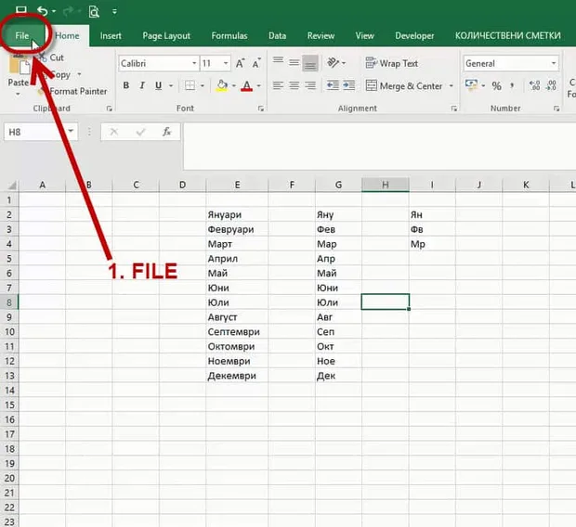Click Merge & Center button

click(x=404, y=86)
